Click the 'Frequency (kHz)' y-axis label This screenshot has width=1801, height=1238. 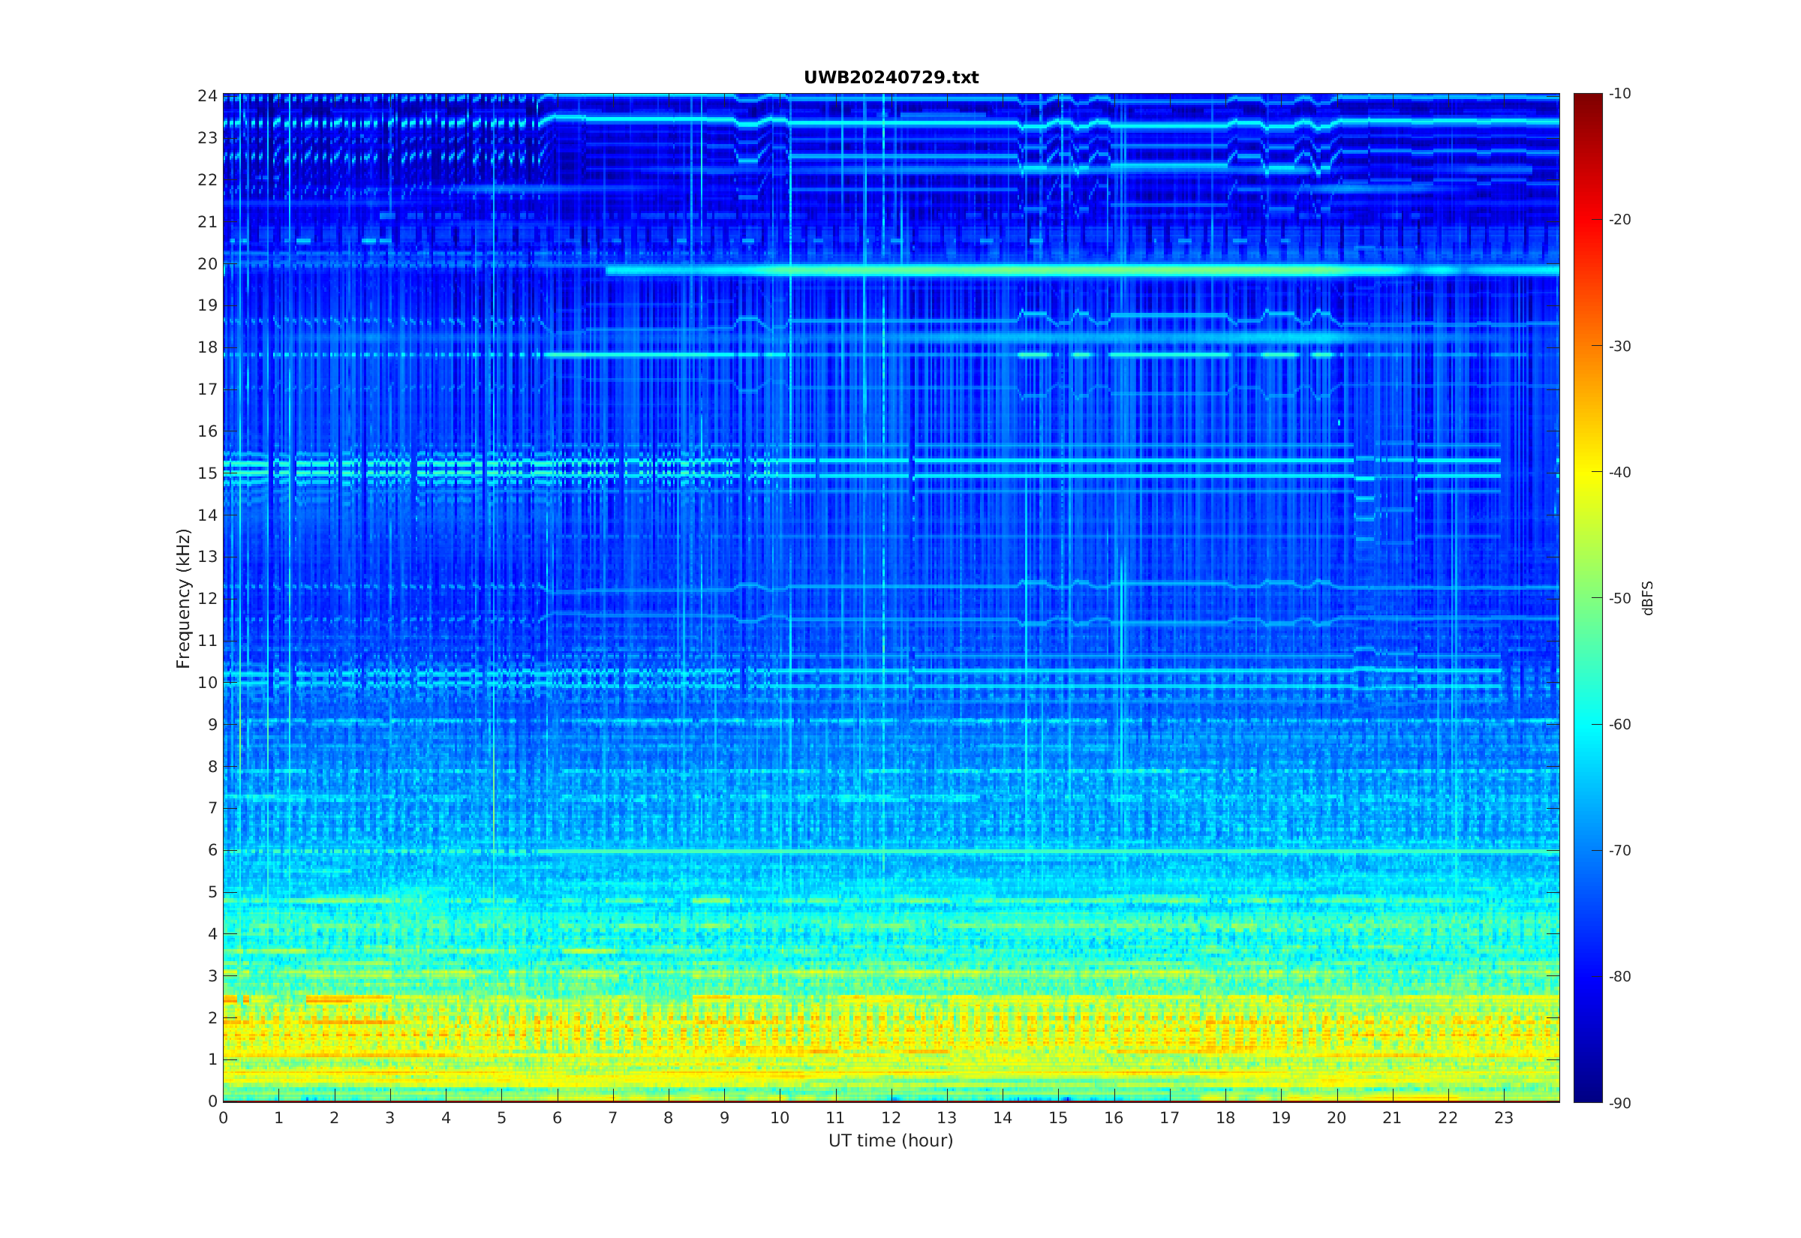(x=183, y=598)
